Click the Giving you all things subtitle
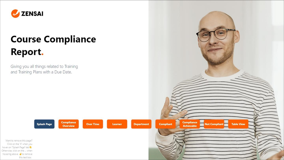This screenshot has height=160, width=284. (x=44, y=69)
